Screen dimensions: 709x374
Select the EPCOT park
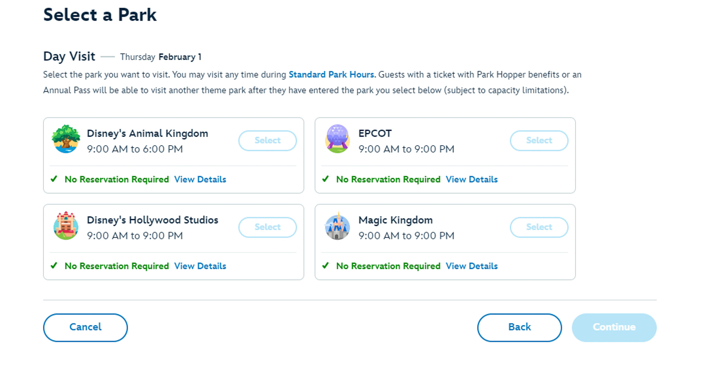539,141
